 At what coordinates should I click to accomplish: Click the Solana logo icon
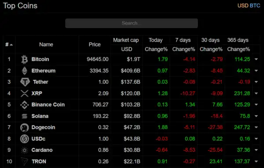pyautogui.click(x=25, y=116)
